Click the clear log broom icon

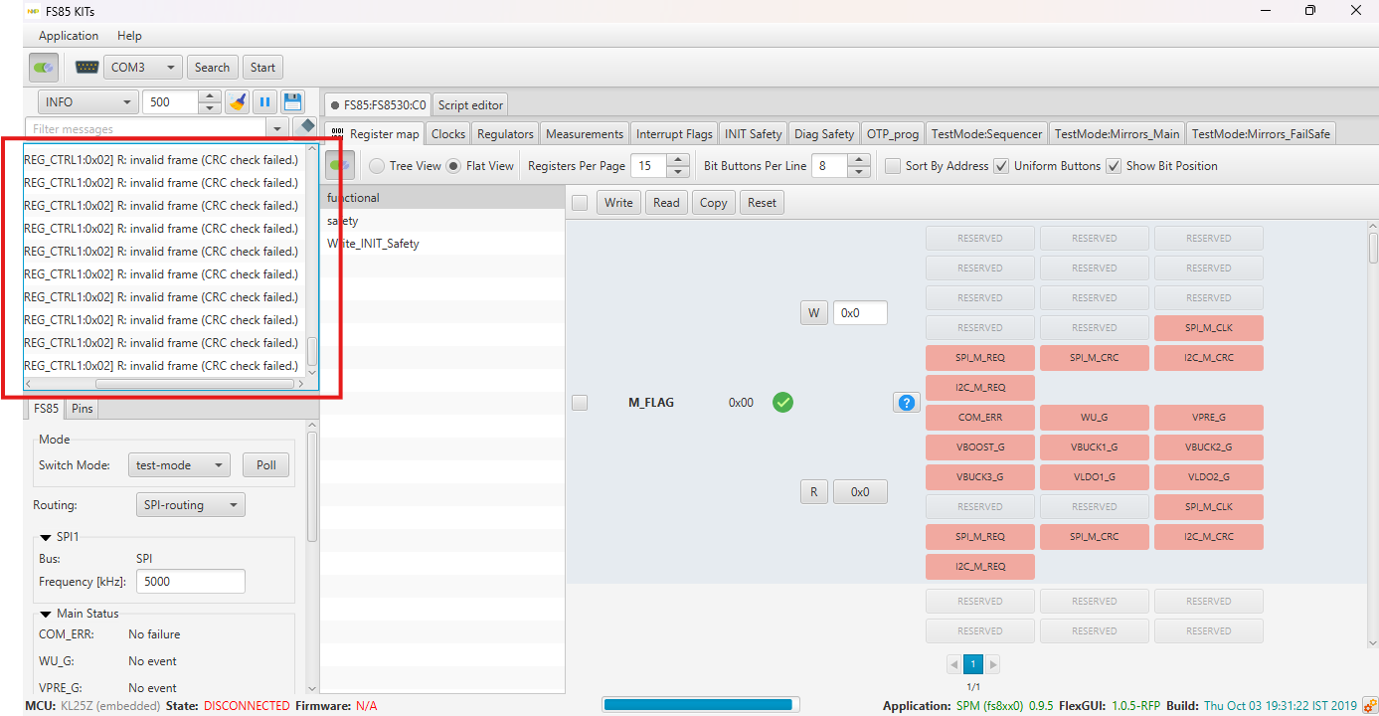pos(237,101)
